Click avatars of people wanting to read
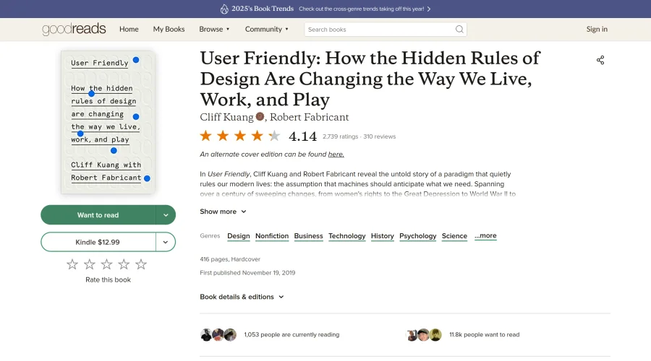The height and width of the screenshot is (361, 651). pyautogui.click(x=423, y=334)
